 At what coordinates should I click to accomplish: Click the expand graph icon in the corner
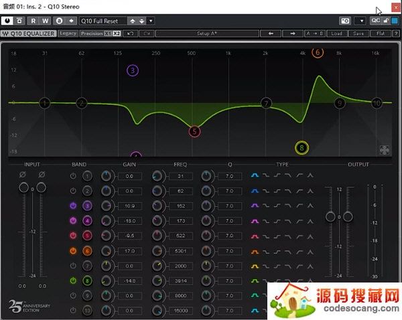(x=385, y=150)
